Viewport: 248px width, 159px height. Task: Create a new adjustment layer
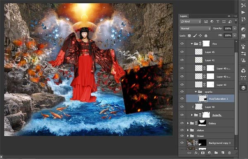click(x=210, y=153)
